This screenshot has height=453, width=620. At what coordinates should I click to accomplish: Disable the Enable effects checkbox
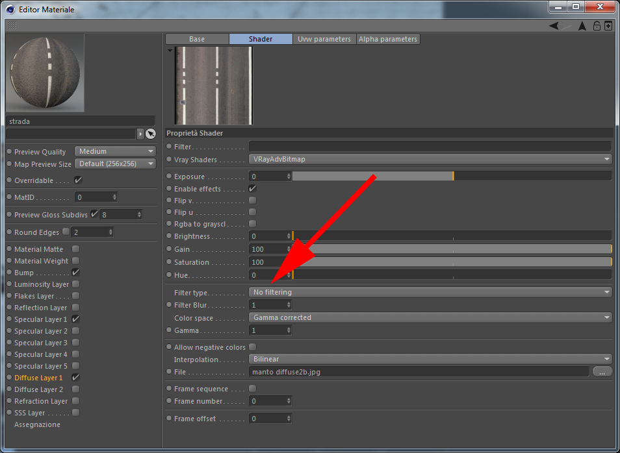pos(252,189)
